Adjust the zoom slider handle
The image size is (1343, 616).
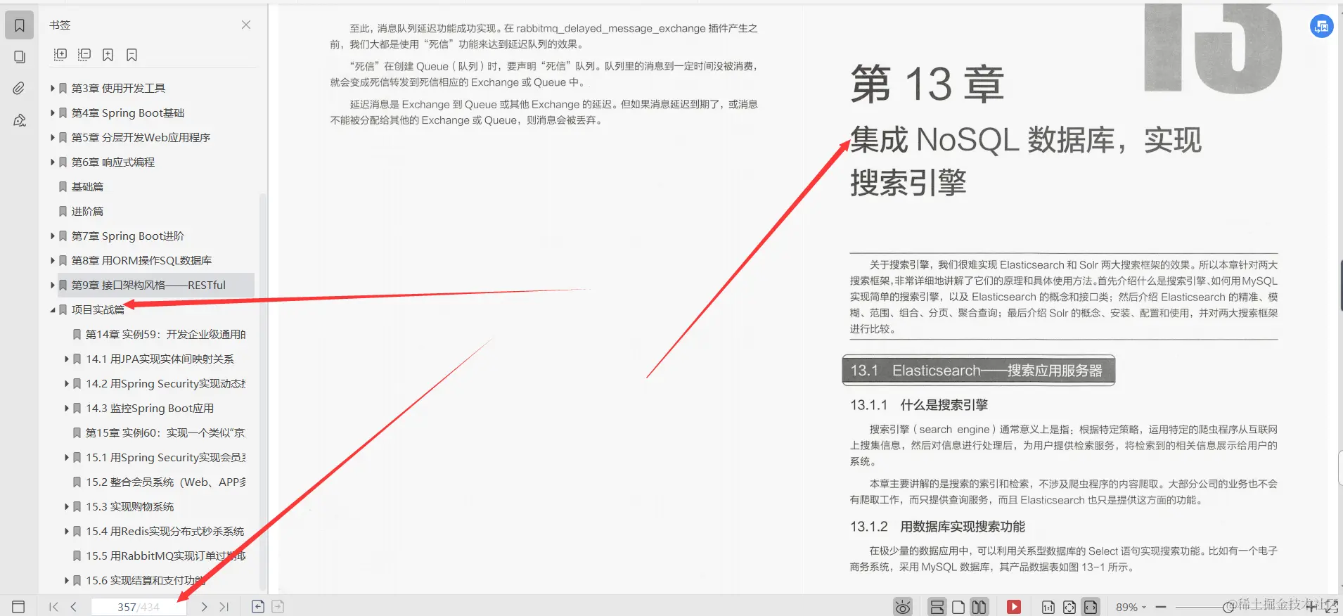(x=1228, y=607)
